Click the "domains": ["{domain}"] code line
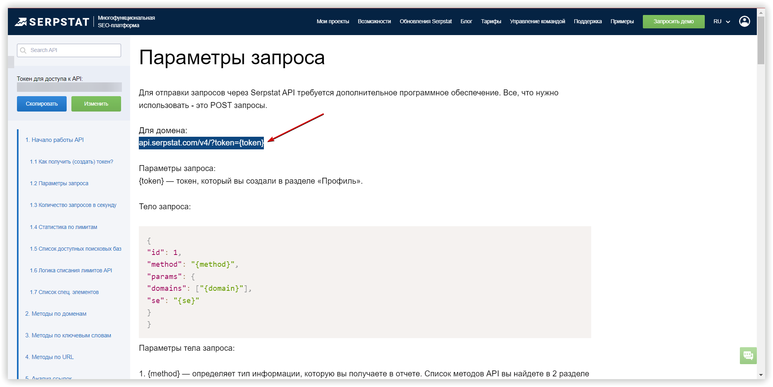 [199, 288]
